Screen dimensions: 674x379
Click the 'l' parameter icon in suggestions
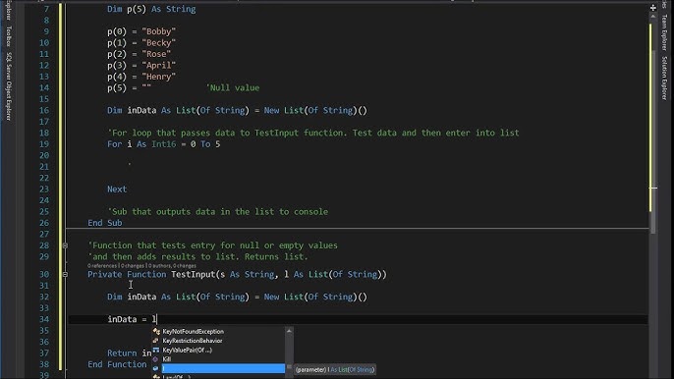pyautogui.click(x=156, y=368)
